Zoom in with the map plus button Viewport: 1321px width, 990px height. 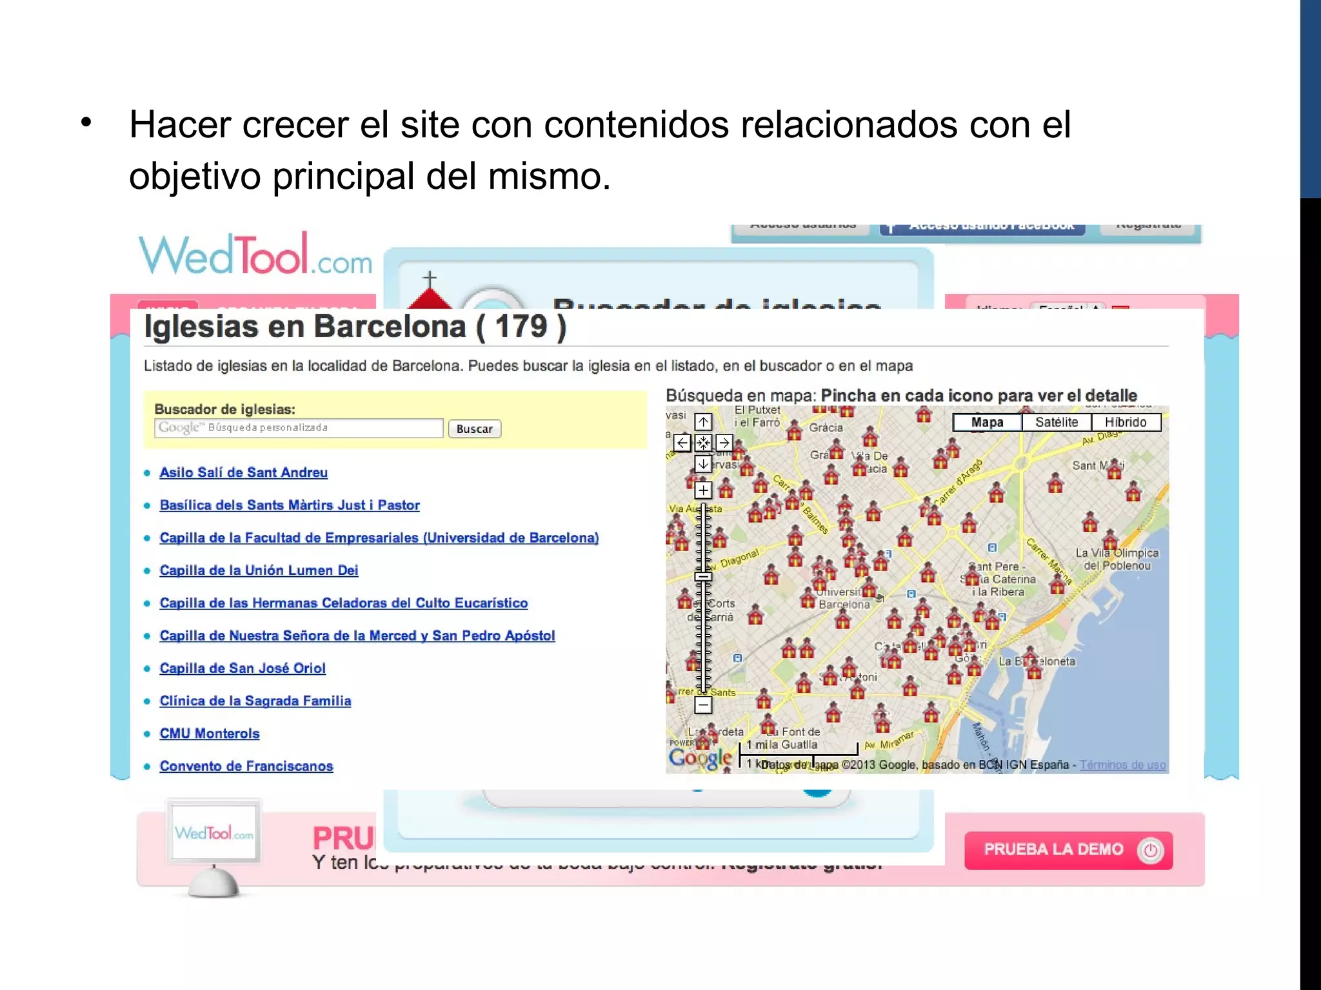click(703, 490)
